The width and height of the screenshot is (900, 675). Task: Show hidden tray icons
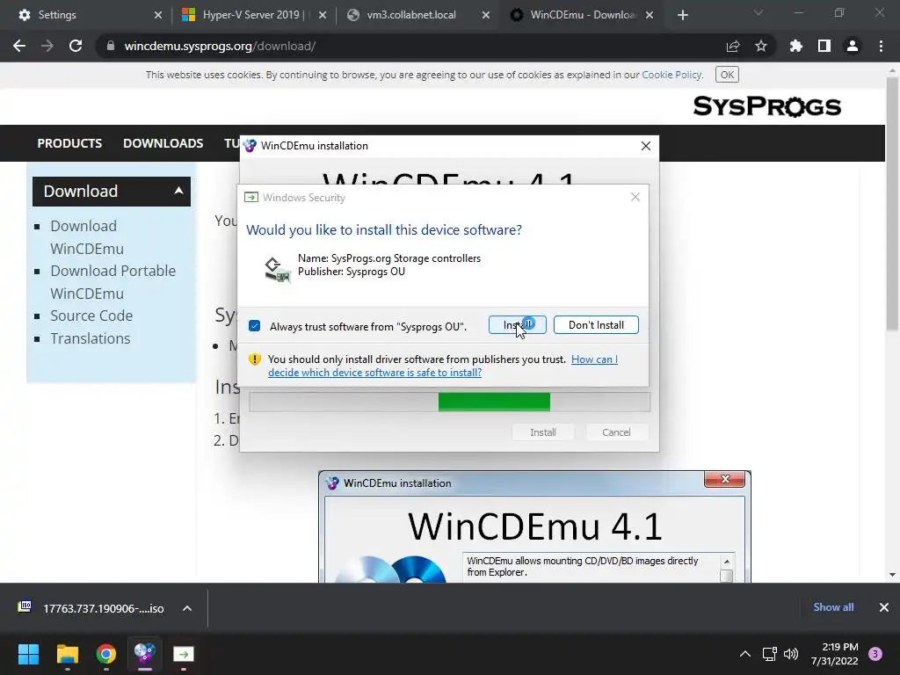click(x=744, y=654)
